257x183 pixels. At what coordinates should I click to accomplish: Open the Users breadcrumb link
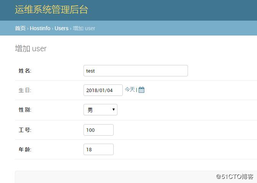(61, 28)
